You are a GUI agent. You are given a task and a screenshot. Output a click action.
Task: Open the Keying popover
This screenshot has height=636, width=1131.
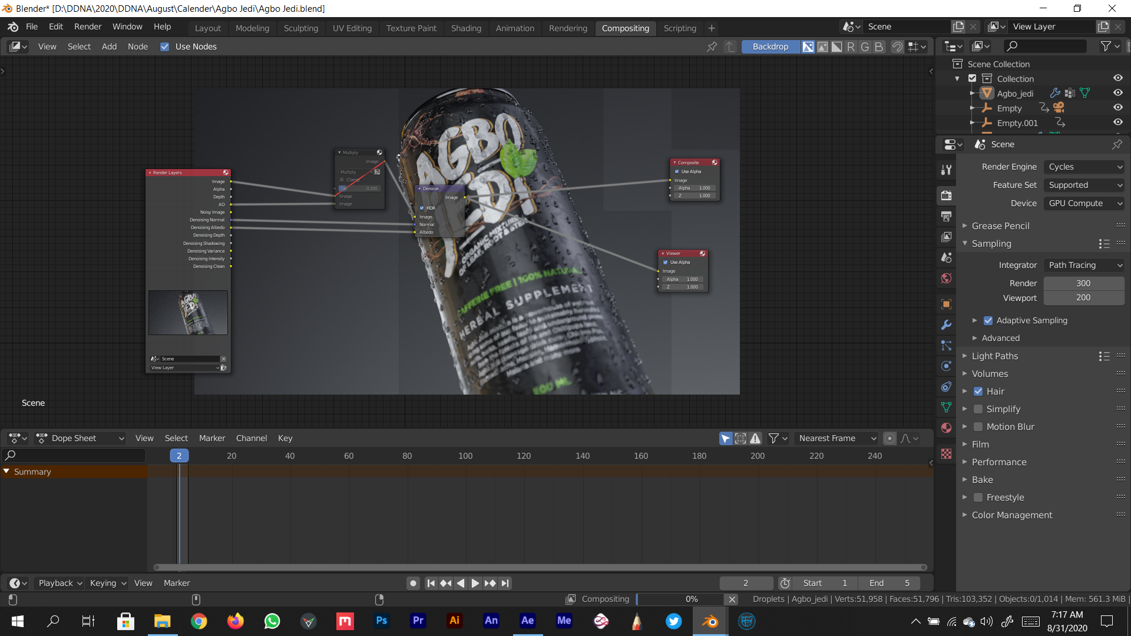[x=108, y=583]
